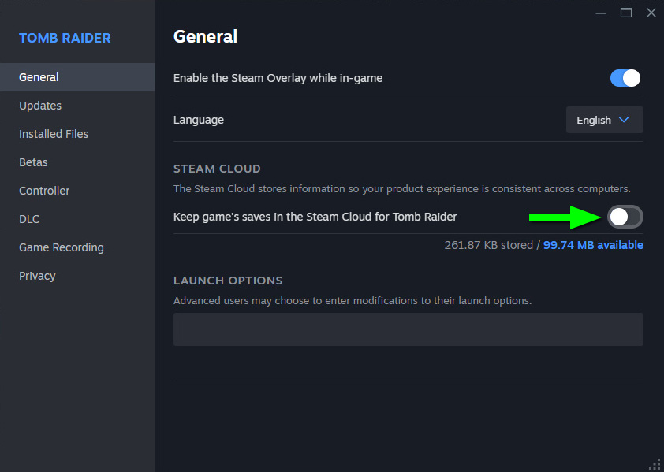Maximize the properties window
The image size is (664, 472).
(626, 13)
